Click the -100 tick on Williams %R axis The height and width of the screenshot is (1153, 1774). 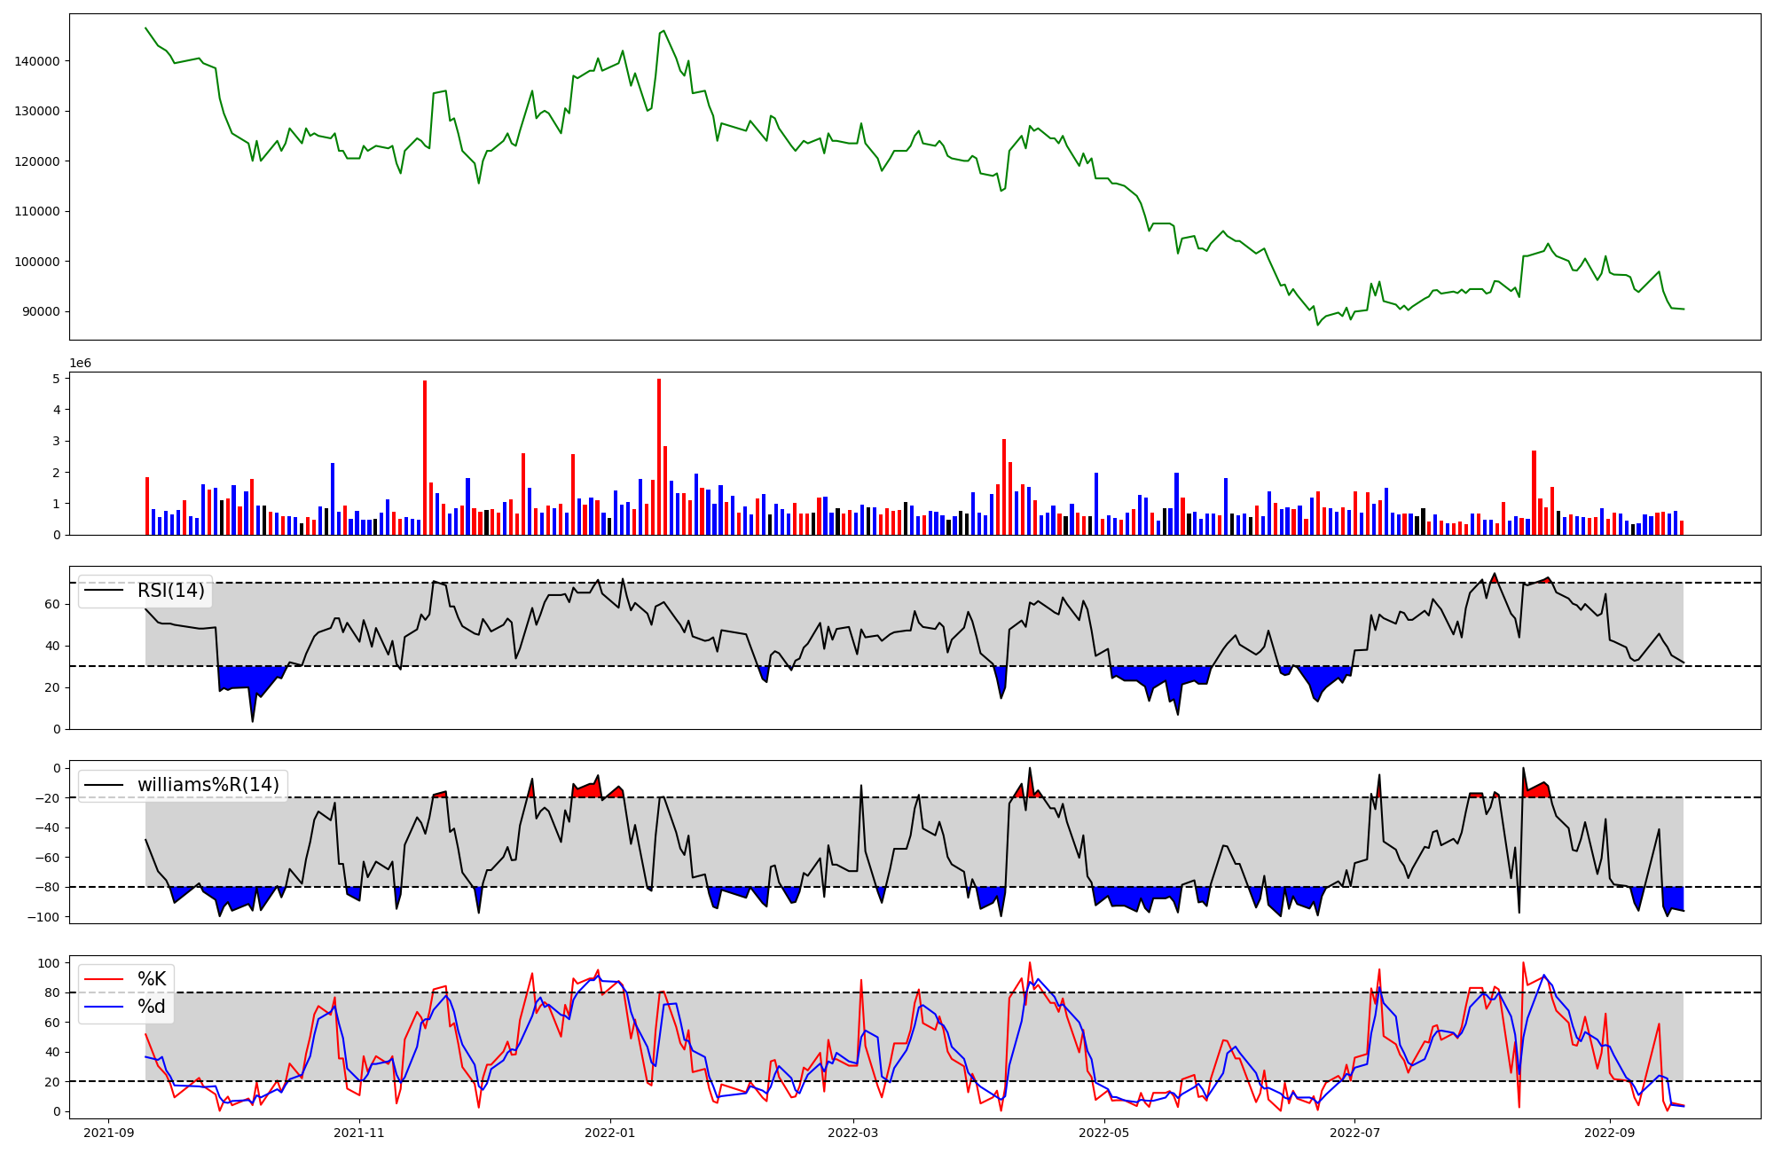pos(44,917)
